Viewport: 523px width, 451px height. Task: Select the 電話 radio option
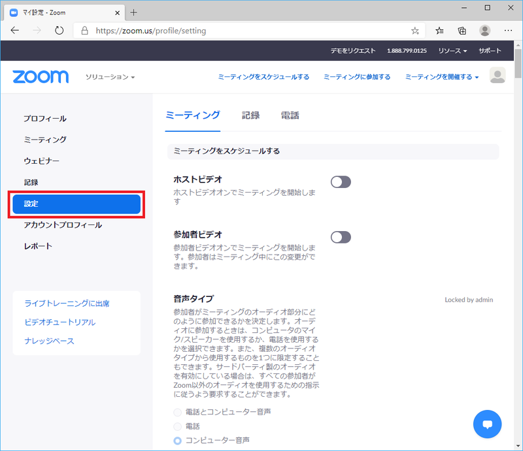point(177,426)
